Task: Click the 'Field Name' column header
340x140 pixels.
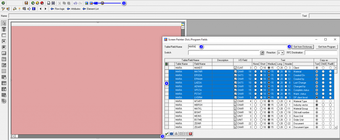Action: pos(203,64)
